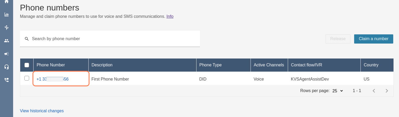Open the Home icon in sidebar
The image size is (399, 117).
[7, 1]
